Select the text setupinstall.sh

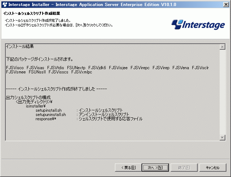click(x=49, y=110)
